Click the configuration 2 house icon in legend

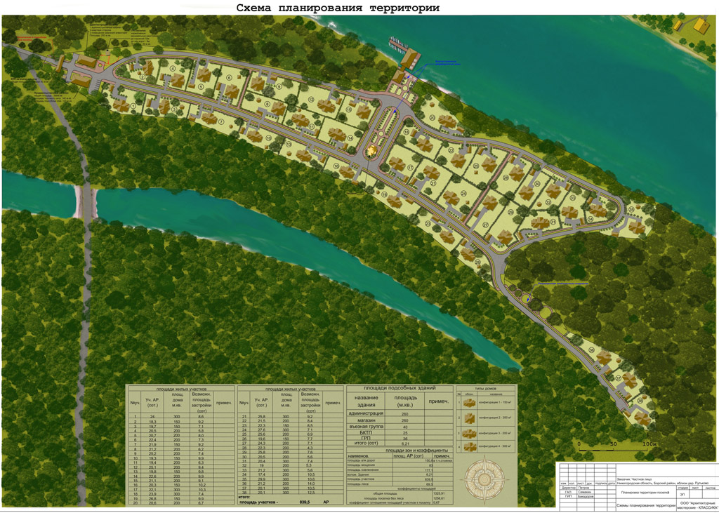[x=468, y=418]
